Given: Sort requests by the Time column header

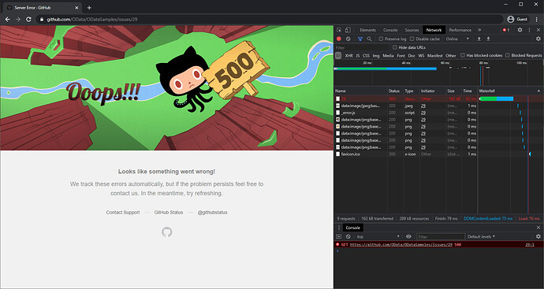Looking at the screenshot, I should click(469, 91).
